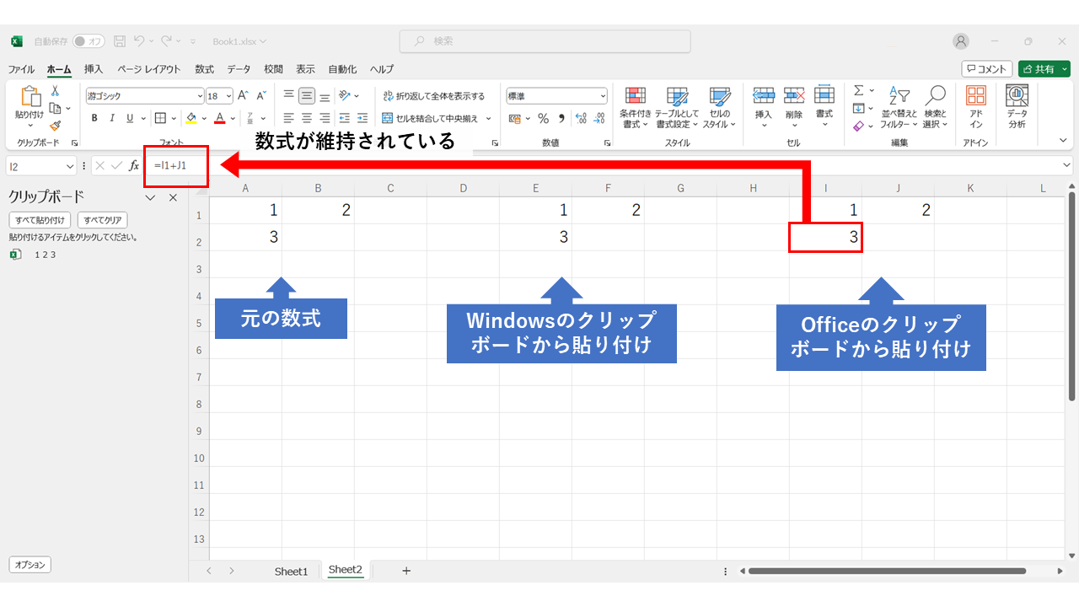Click the データ分析 icon
This screenshot has width=1079, height=607.
click(1017, 106)
